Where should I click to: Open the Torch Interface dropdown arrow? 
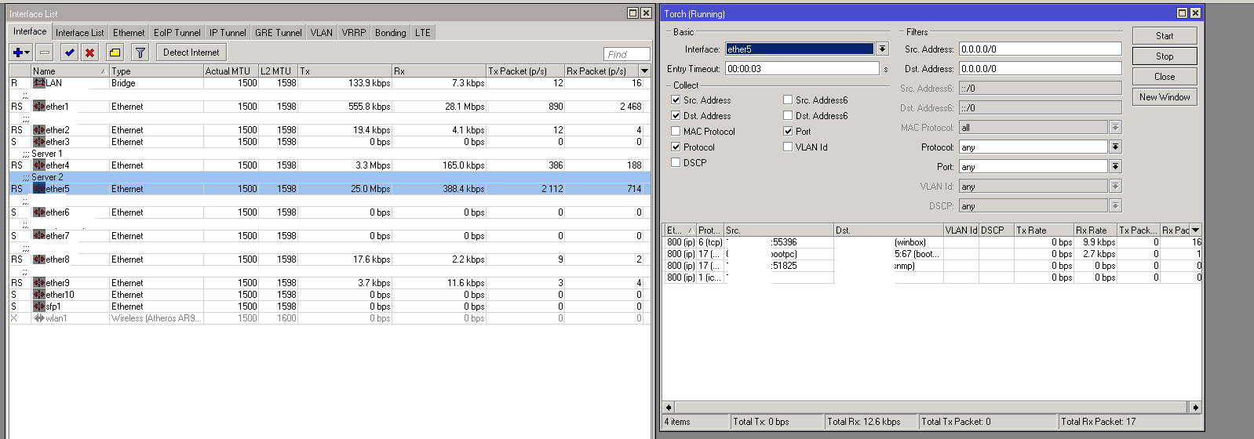pyautogui.click(x=883, y=49)
